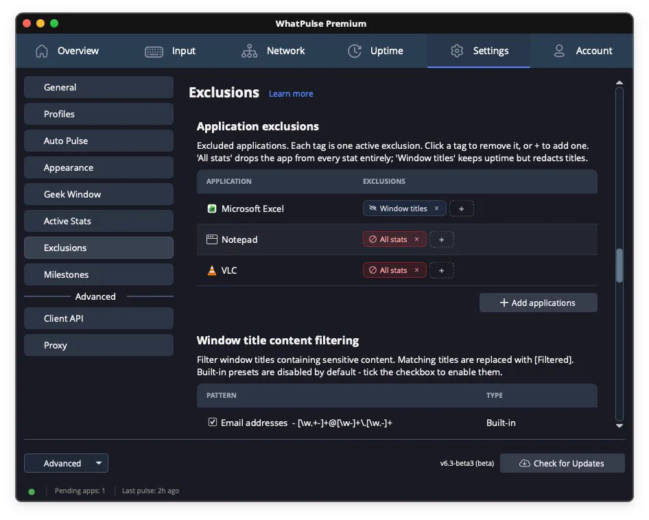Click the Network topology icon

coord(250,51)
